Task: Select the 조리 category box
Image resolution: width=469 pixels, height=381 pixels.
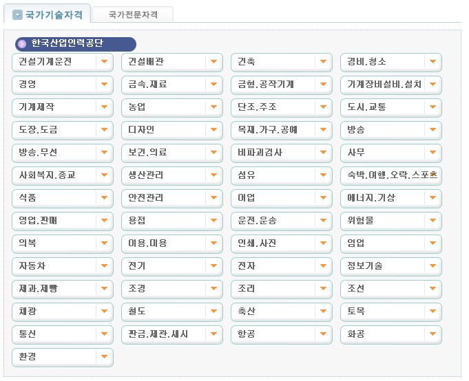Action: [x=281, y=289]
